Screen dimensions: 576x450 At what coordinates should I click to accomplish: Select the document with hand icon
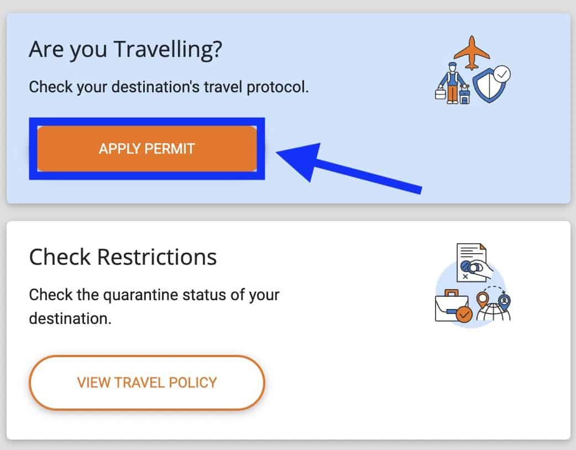(x=472, y=263)
